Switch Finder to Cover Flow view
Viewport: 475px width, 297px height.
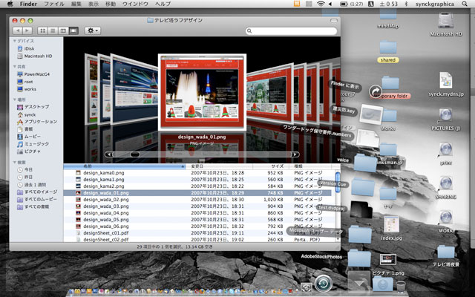pyautogui.click(x=73, y=30)
